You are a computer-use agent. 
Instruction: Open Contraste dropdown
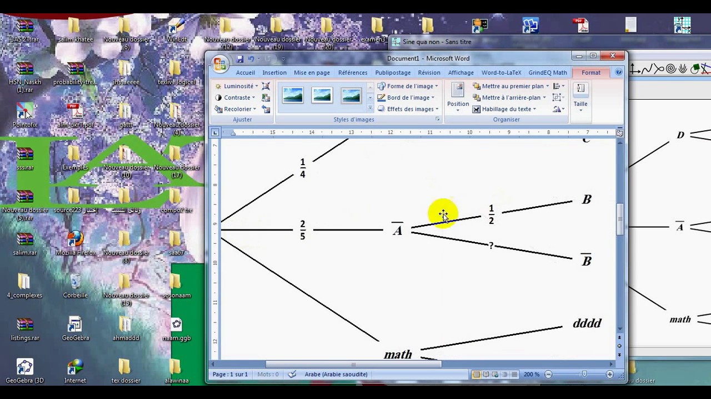pyautogui.click(x=236, y=98)
